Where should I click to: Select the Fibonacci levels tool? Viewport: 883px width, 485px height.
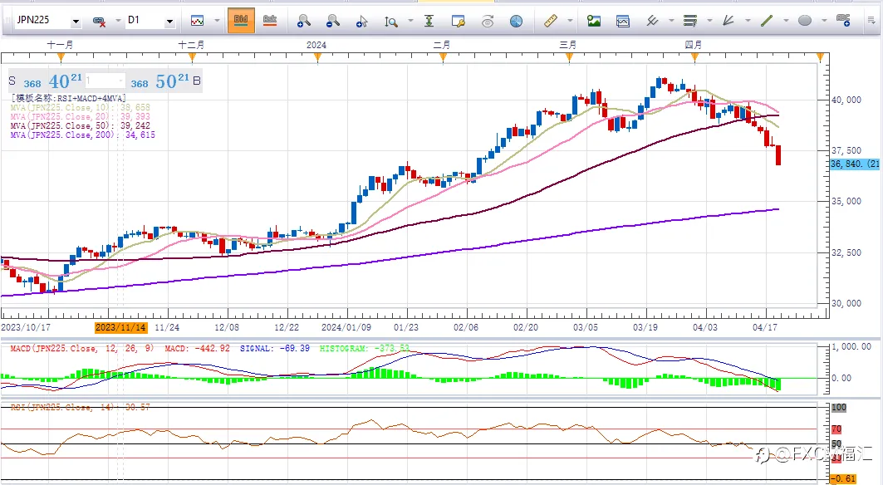click(690, 21)
